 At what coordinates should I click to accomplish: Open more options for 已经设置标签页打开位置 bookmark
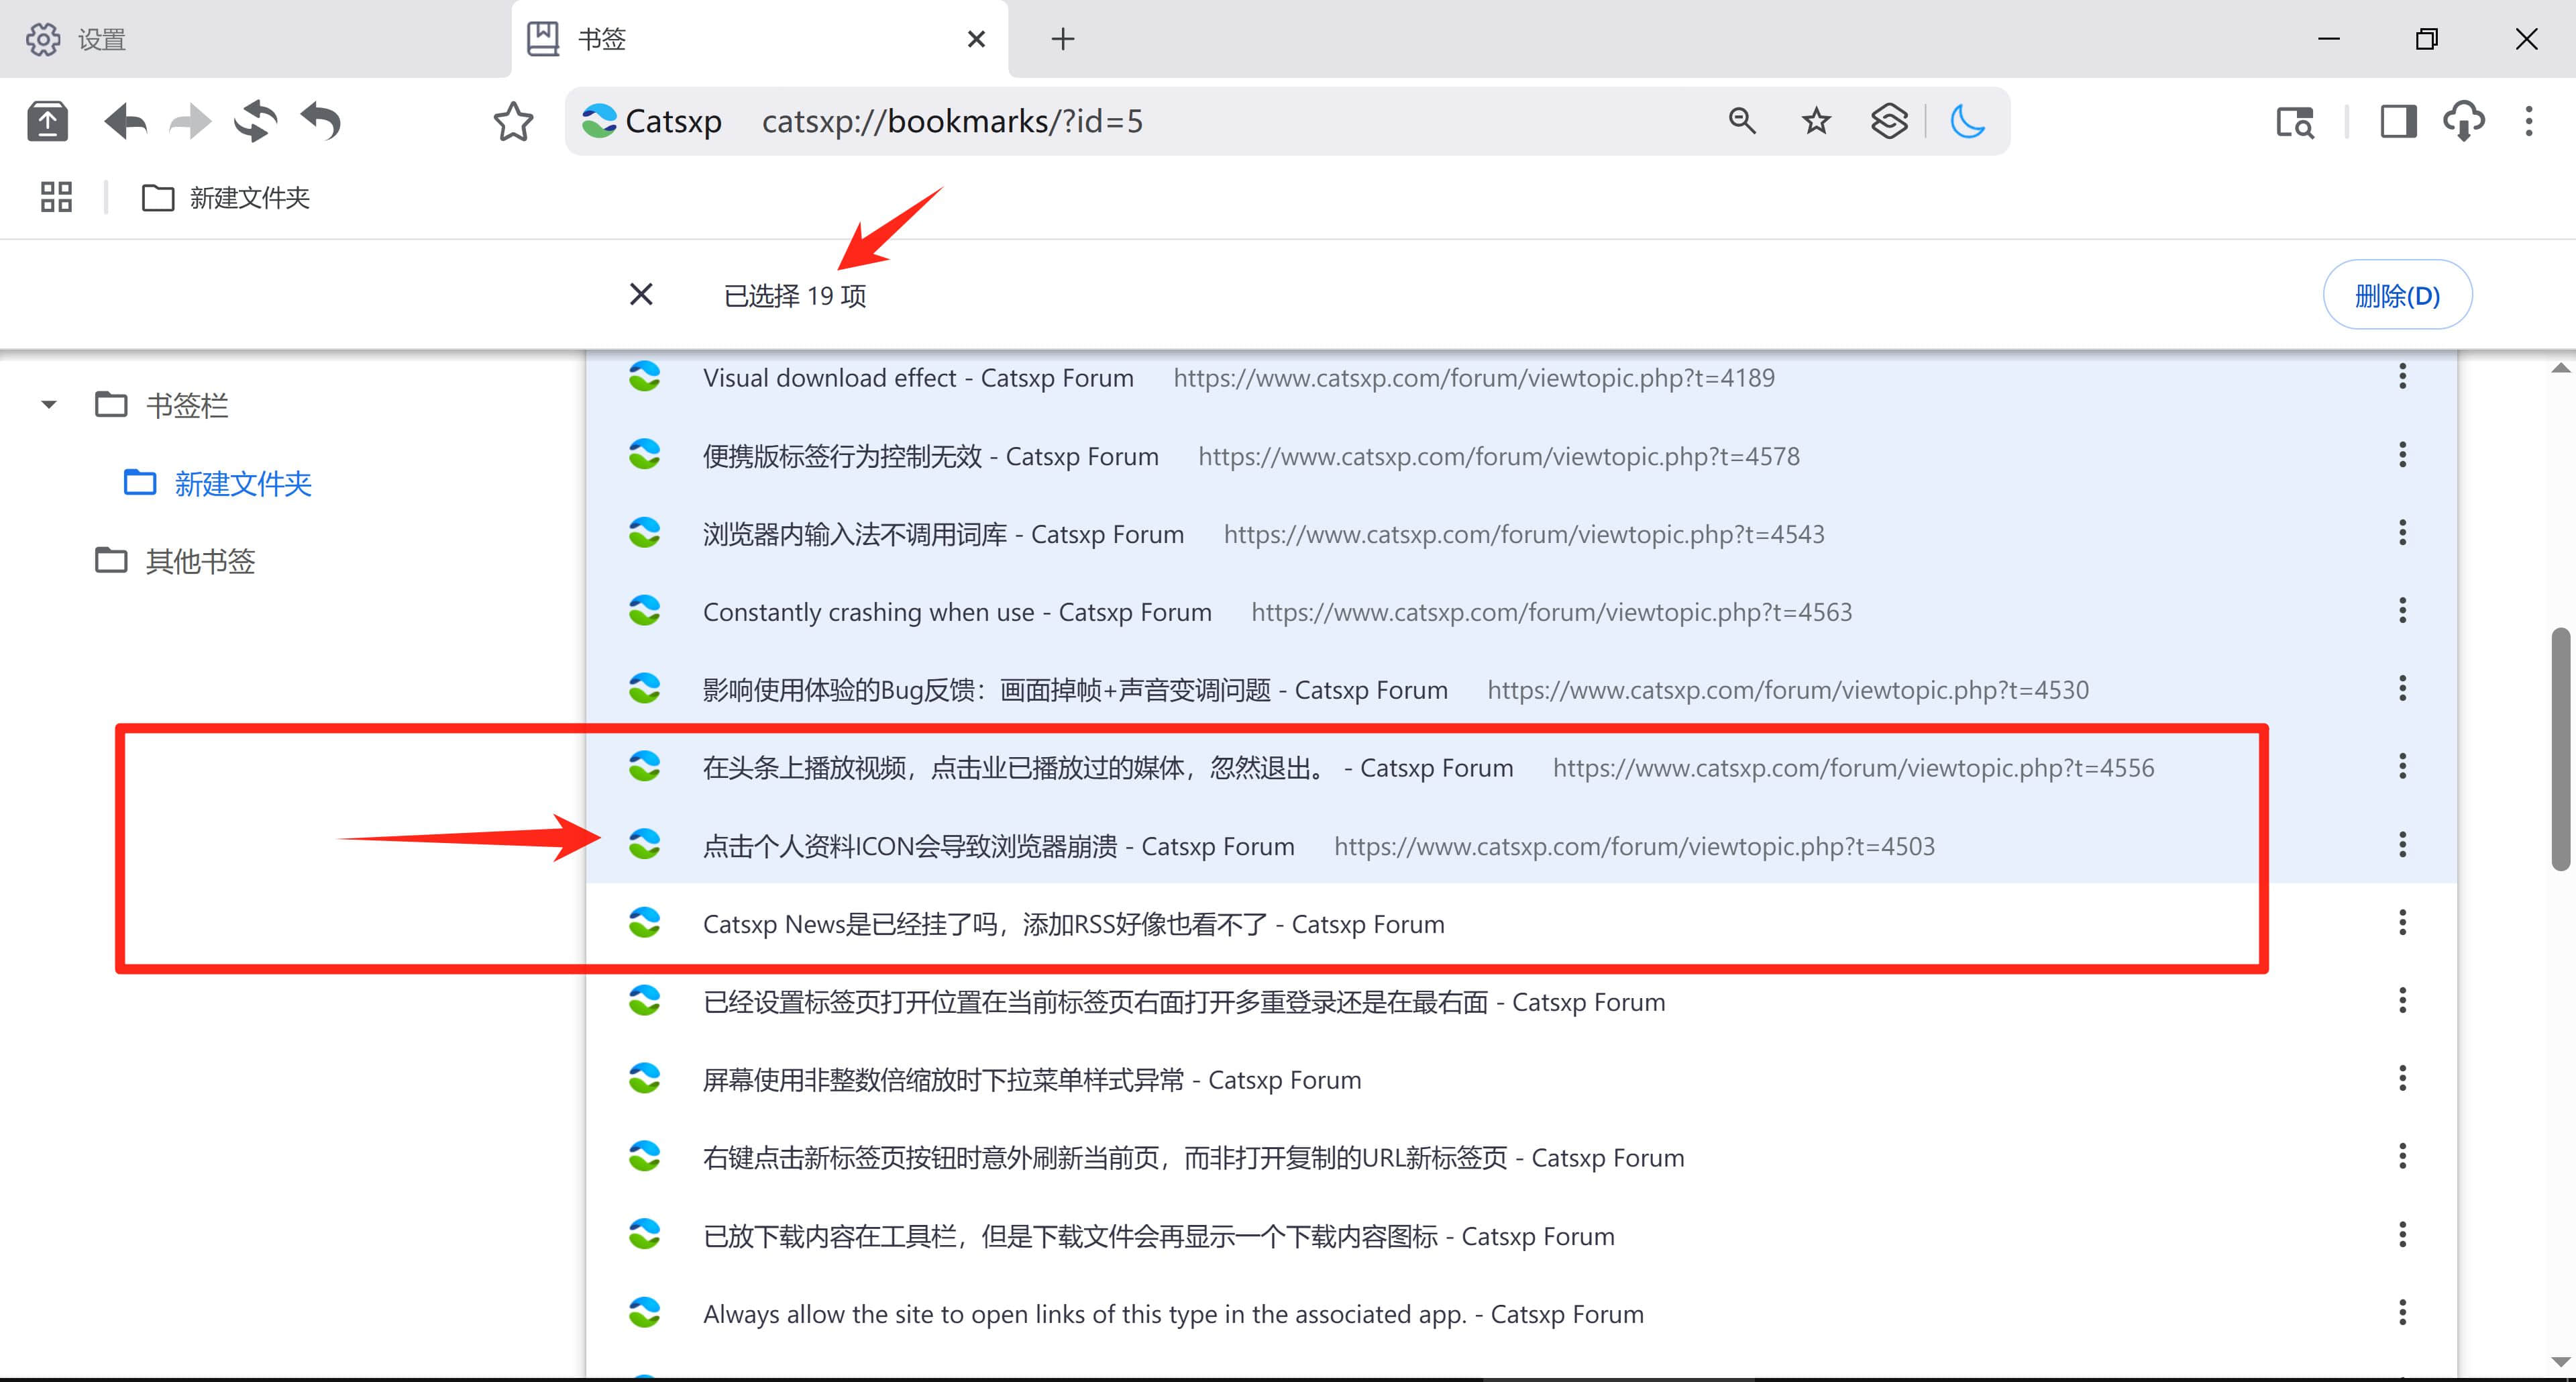pyautogui.click(x=2402, y=1001)
